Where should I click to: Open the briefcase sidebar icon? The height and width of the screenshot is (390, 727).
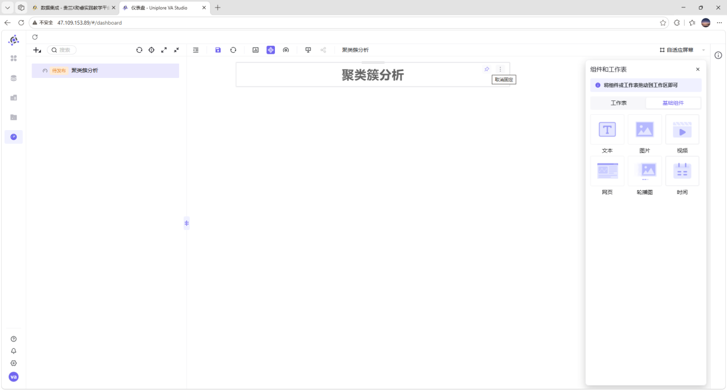click(14, 97)
